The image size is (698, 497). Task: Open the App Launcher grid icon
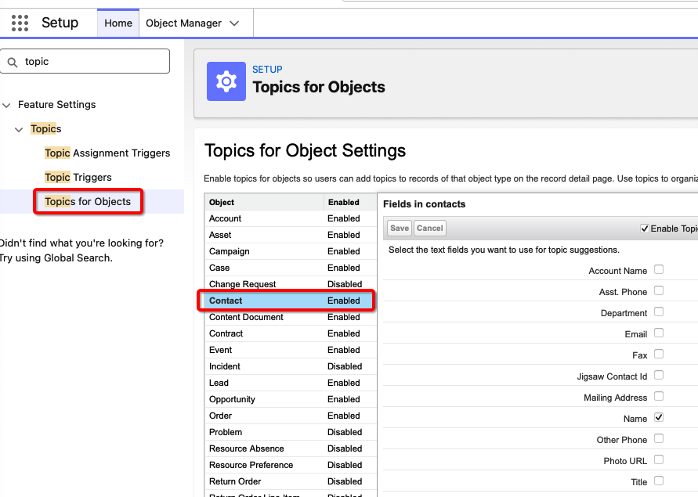[20, 23]
